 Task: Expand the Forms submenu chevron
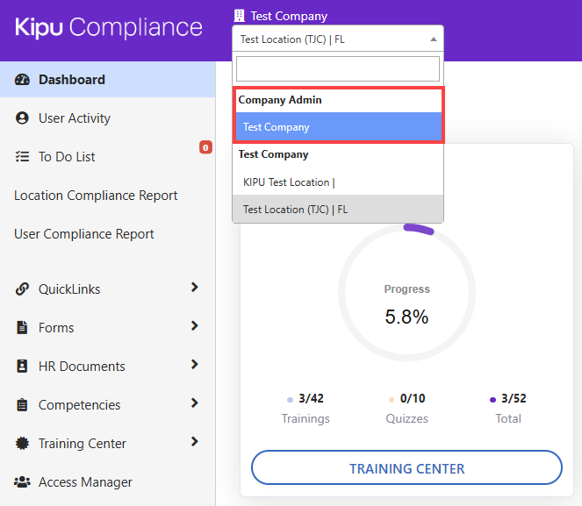click(194, 326)
